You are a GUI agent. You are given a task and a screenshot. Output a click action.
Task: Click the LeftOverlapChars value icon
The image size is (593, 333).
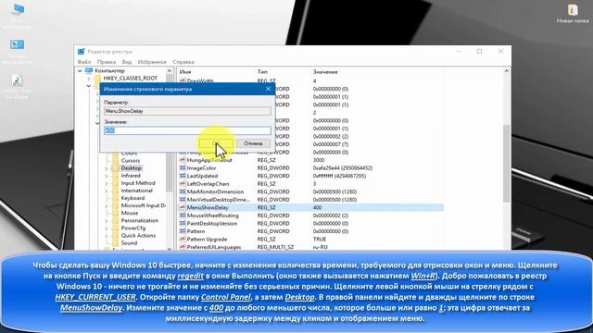[x=183, y=184]
